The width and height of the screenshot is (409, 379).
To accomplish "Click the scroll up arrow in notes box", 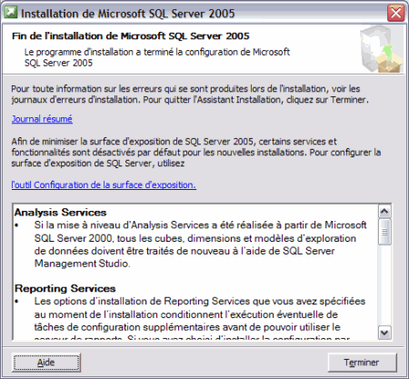I will pos(384,211).
